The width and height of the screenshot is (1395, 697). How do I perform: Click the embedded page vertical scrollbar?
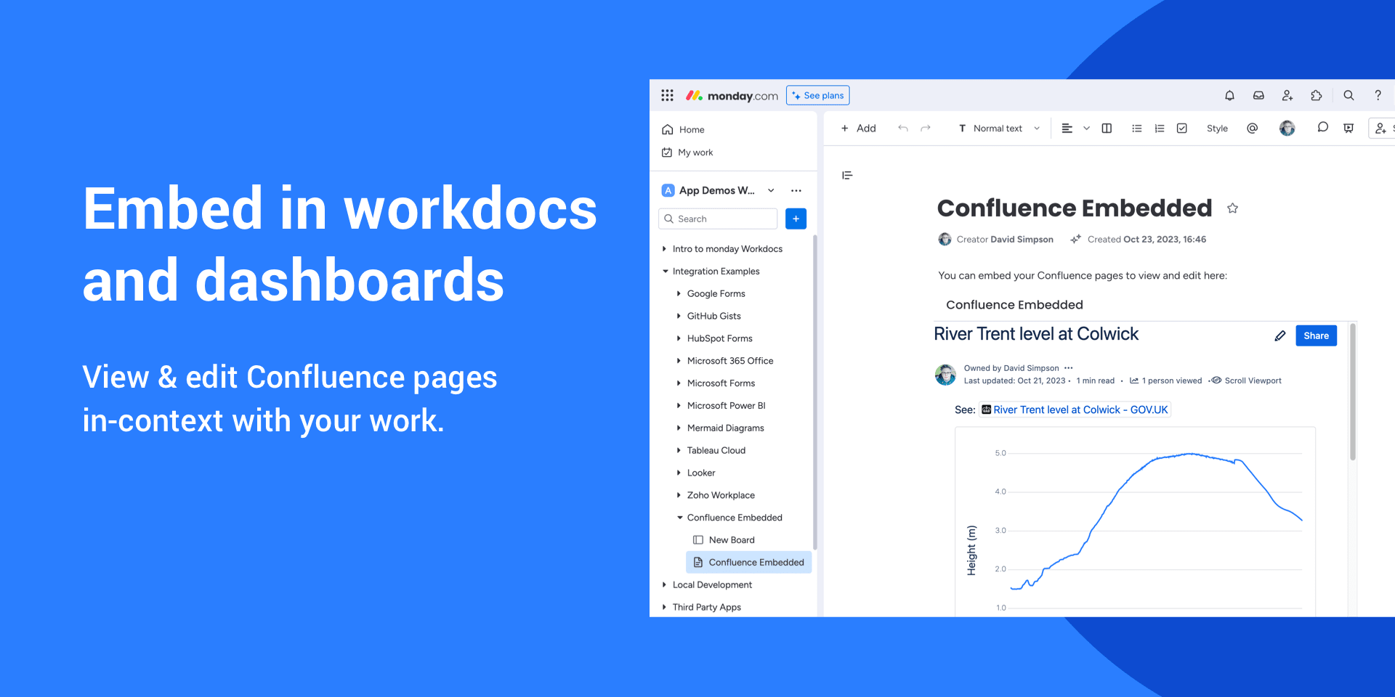pos(1352,392)
